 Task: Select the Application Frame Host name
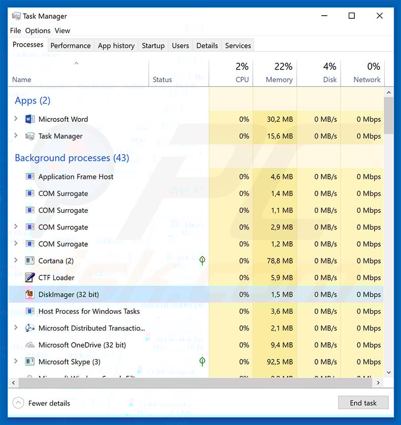76,177
